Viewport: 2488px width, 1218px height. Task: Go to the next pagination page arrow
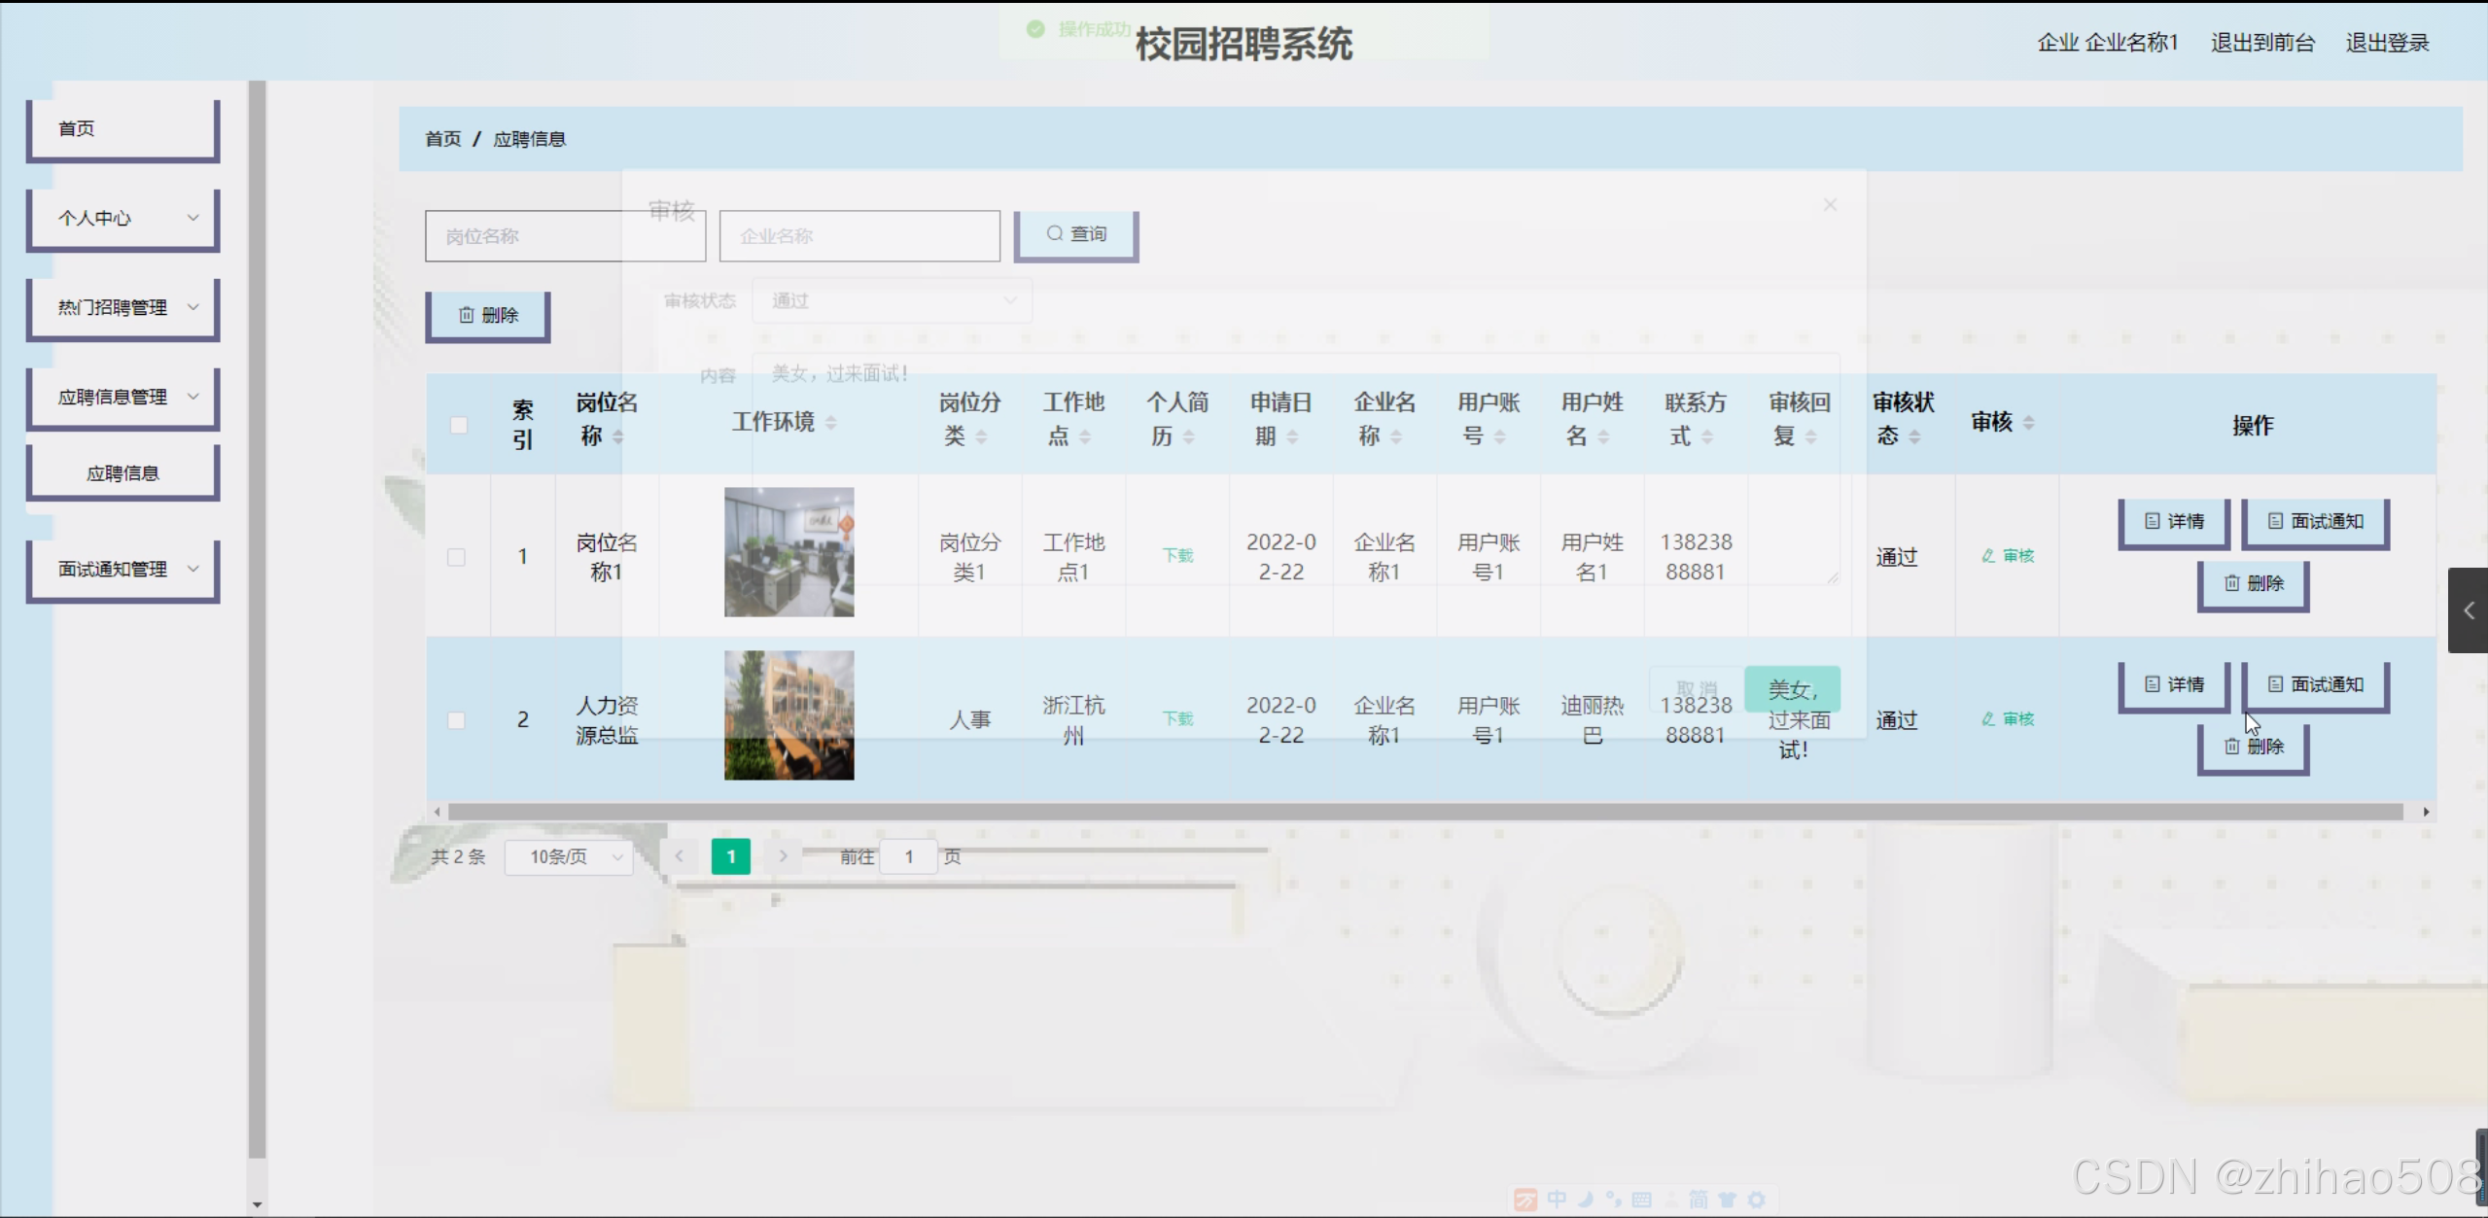pyautogui.click(x=783, y=856)
